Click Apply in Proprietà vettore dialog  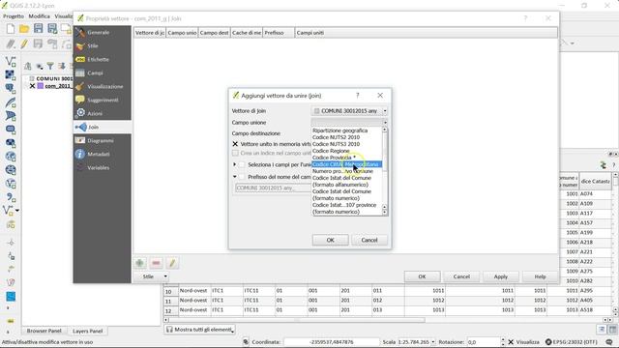[x=501, y=276]
